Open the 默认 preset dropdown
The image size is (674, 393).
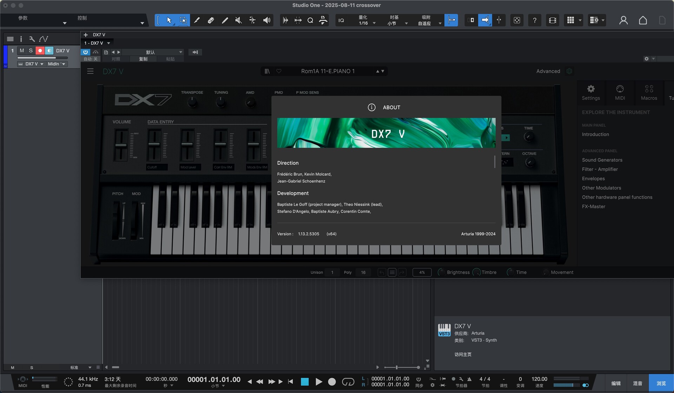152,52
